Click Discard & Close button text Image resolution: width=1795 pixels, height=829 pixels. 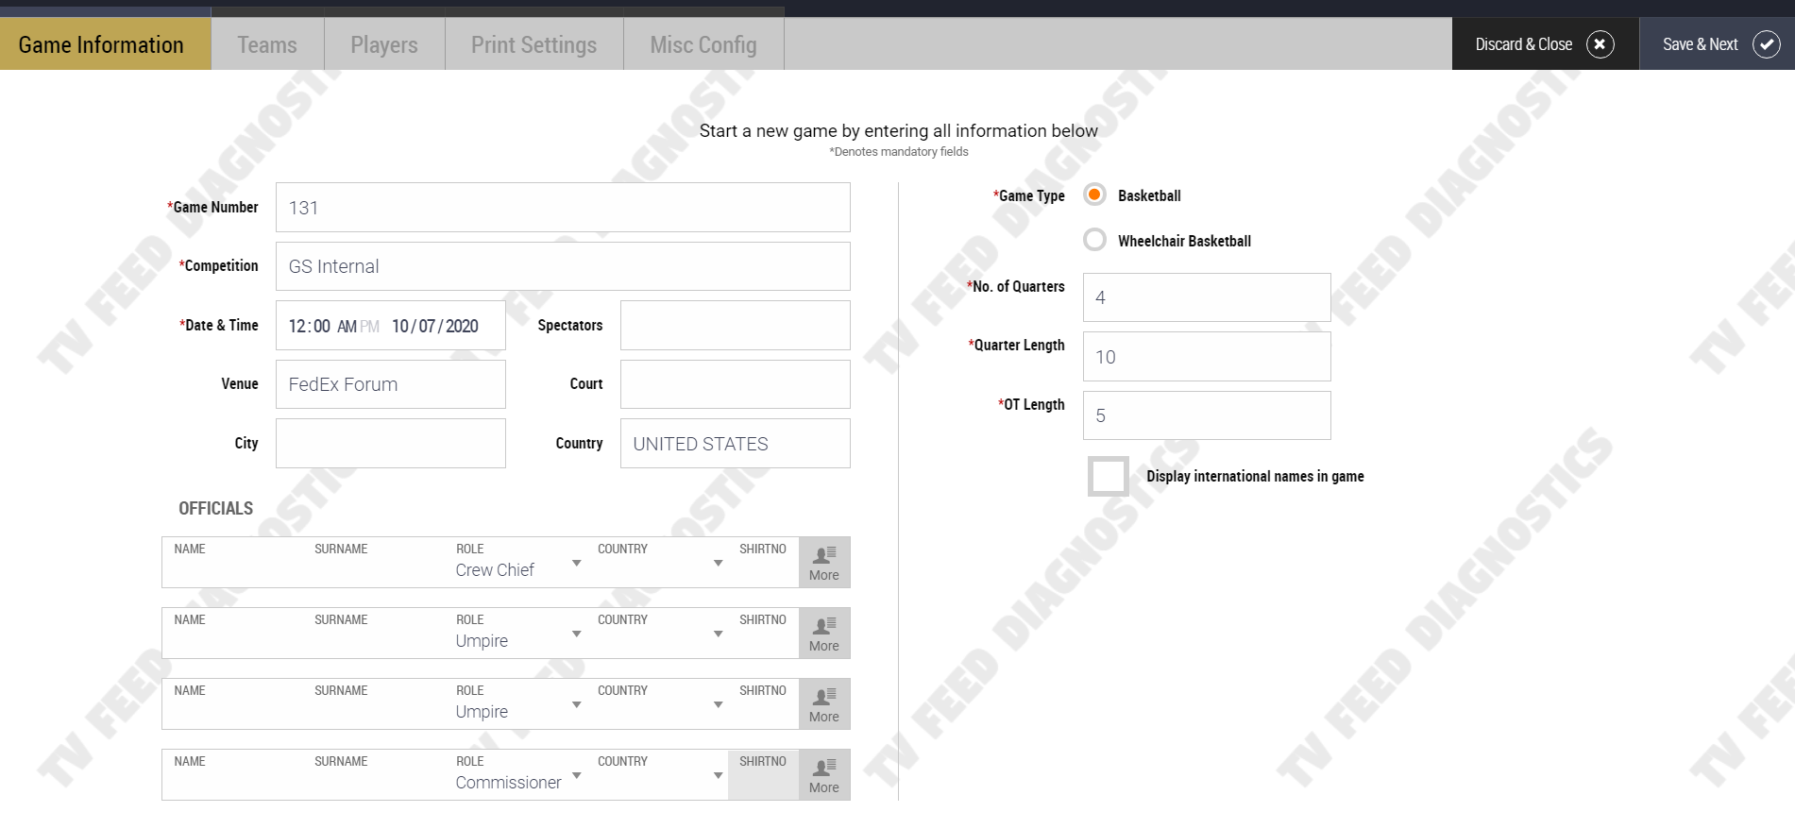(x=1523, y=44)
